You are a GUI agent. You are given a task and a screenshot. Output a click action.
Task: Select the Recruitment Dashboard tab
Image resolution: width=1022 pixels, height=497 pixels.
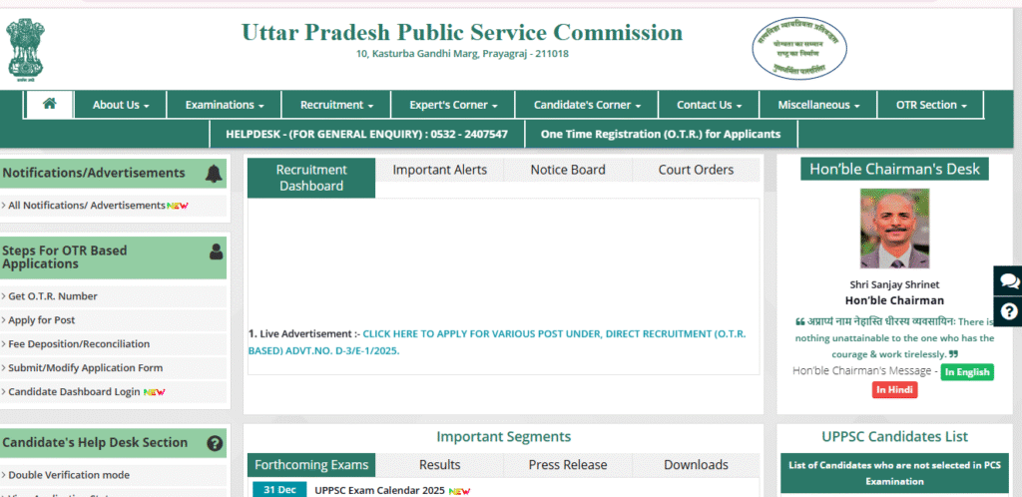tap(311, 178)
